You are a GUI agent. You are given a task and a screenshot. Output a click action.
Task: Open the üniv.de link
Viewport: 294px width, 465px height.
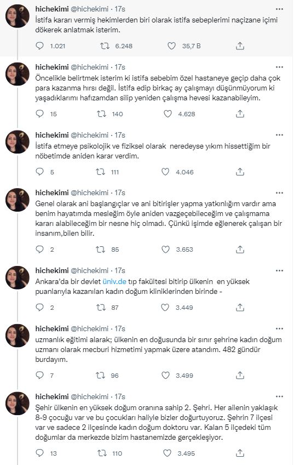pyautogui.click(x=114, y=281)
